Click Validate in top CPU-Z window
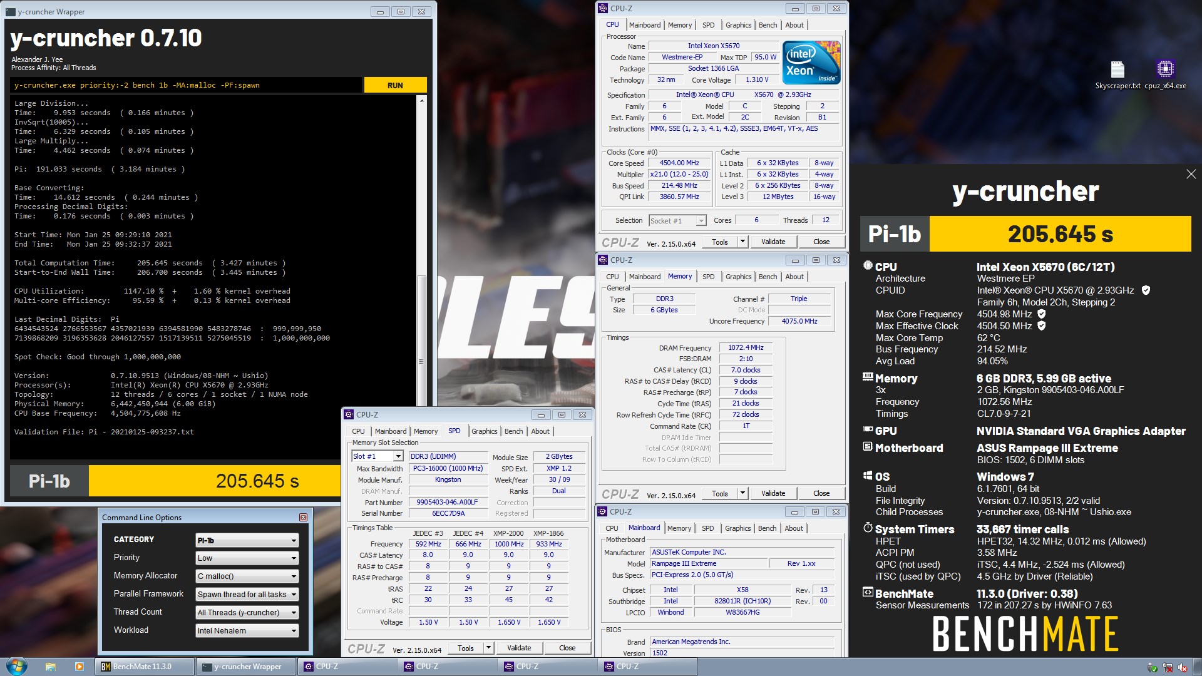The image size is (1202, 676). (773, 242)
